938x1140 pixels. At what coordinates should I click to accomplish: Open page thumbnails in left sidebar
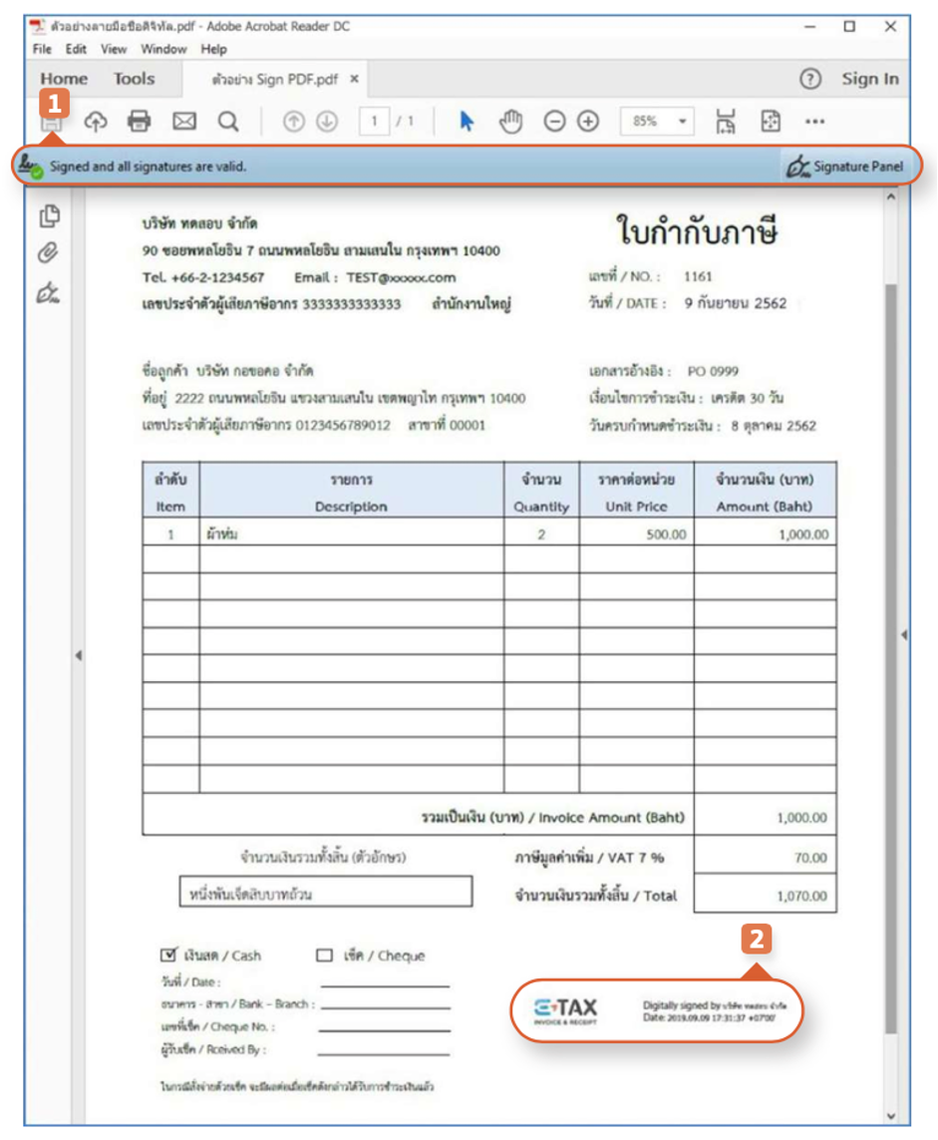49,215
